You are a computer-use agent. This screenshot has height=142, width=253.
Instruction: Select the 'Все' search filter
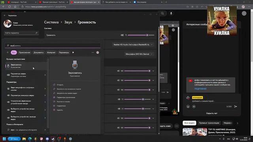click(x=14, y=52)
